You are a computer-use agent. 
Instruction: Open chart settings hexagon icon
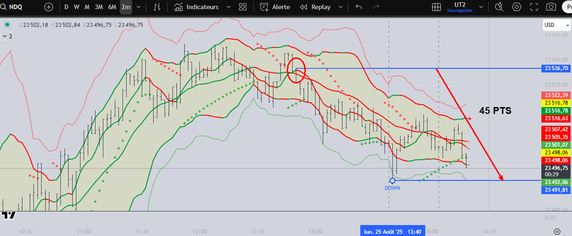coord(517,7)
